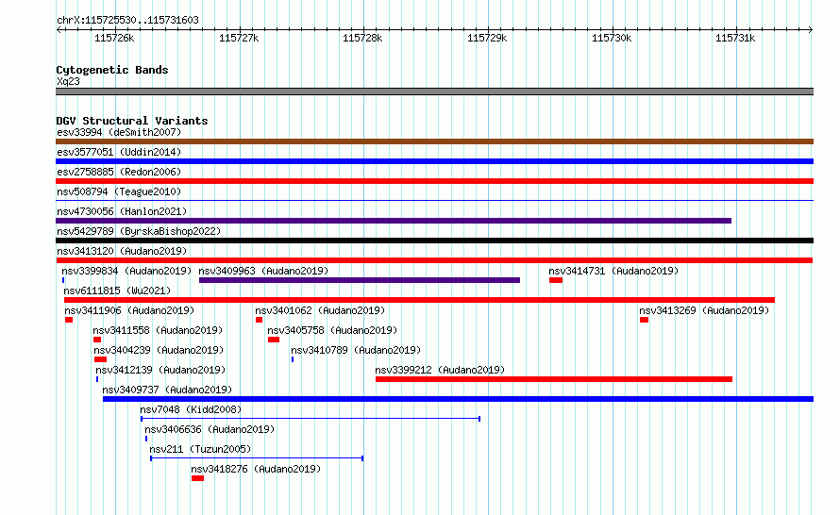Open nsv3413120 (Audano2019) label
Image resolution: width=840 pixels, height=515 pixels.
pyautogui.click(x=122, y=251)
